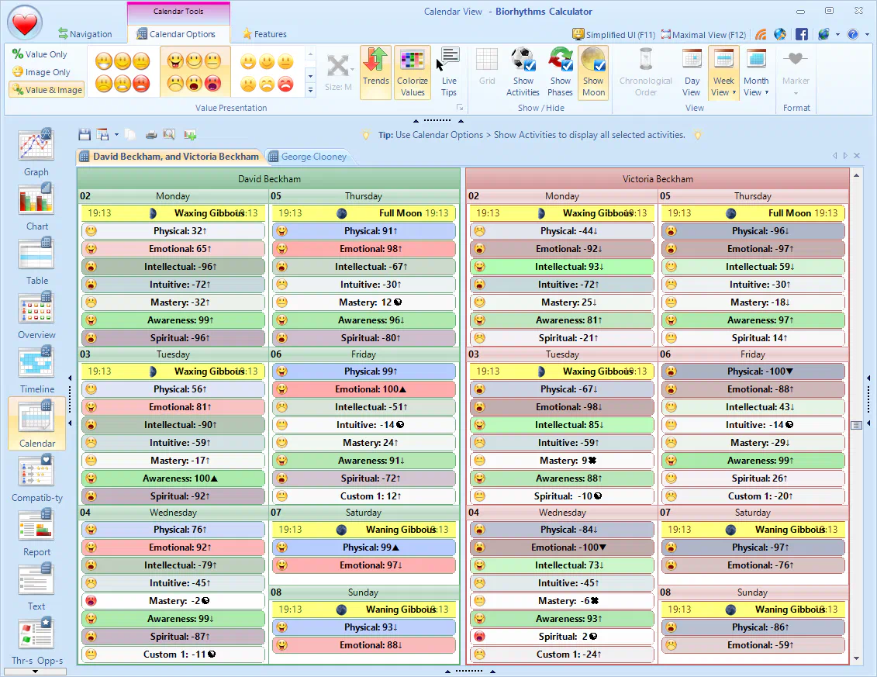877x677 pixels.
Task: Click the print icon on the toolbar
Action: click(x=150, y=134)
